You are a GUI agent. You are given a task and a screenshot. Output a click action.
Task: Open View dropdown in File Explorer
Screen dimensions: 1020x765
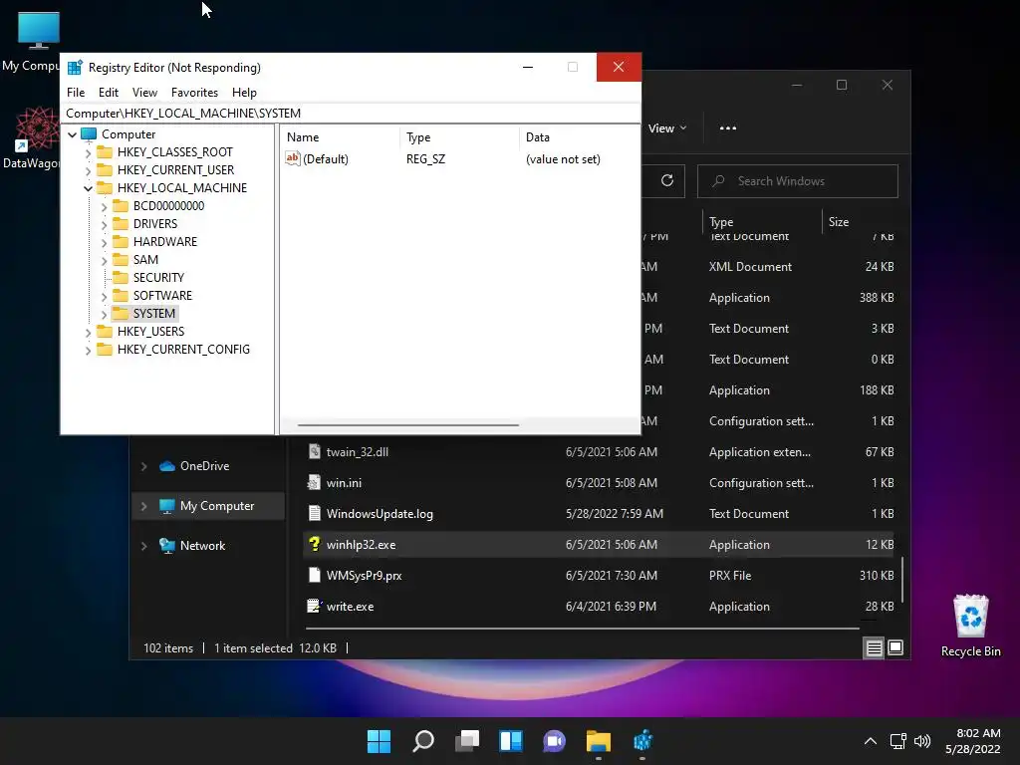667,128
